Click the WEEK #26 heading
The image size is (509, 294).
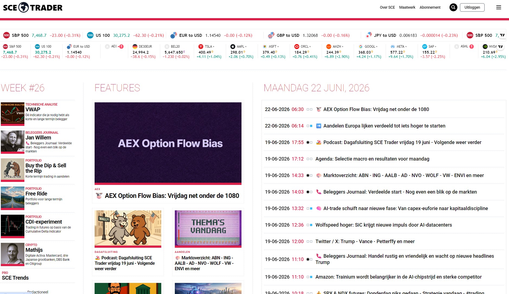click(23, 88)
